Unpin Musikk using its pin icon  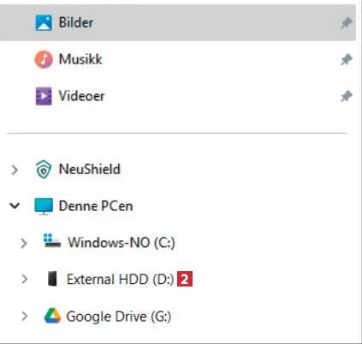[347, 59]
